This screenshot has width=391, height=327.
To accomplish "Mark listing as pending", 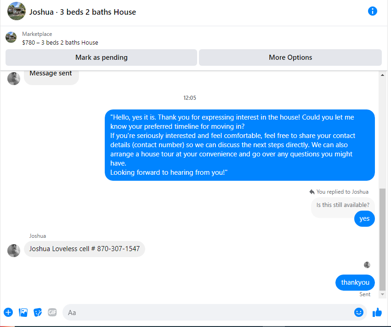I will point(101,57).
